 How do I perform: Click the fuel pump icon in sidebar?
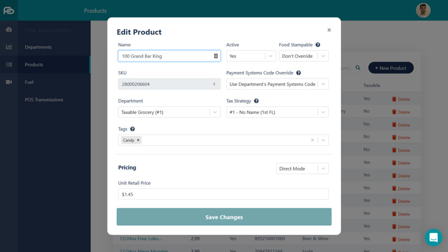pyautogui.click(x=9, y=82)
